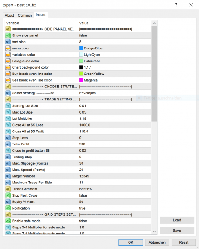The width and height of the screenshot is (199, 249).
Task: Switch to the Common tab
Action: point(25,15)
